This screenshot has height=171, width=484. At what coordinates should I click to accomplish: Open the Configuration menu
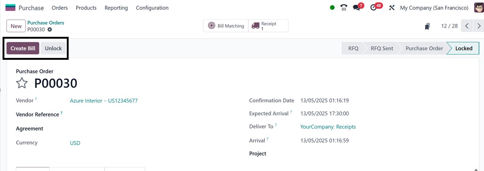coord(152,8)
